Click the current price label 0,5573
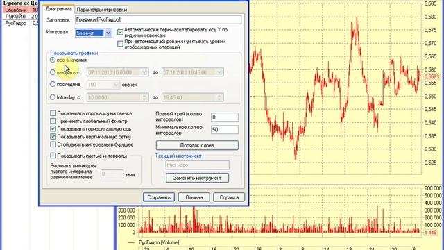This screenshot has height=250, width=444. point(432,76)
